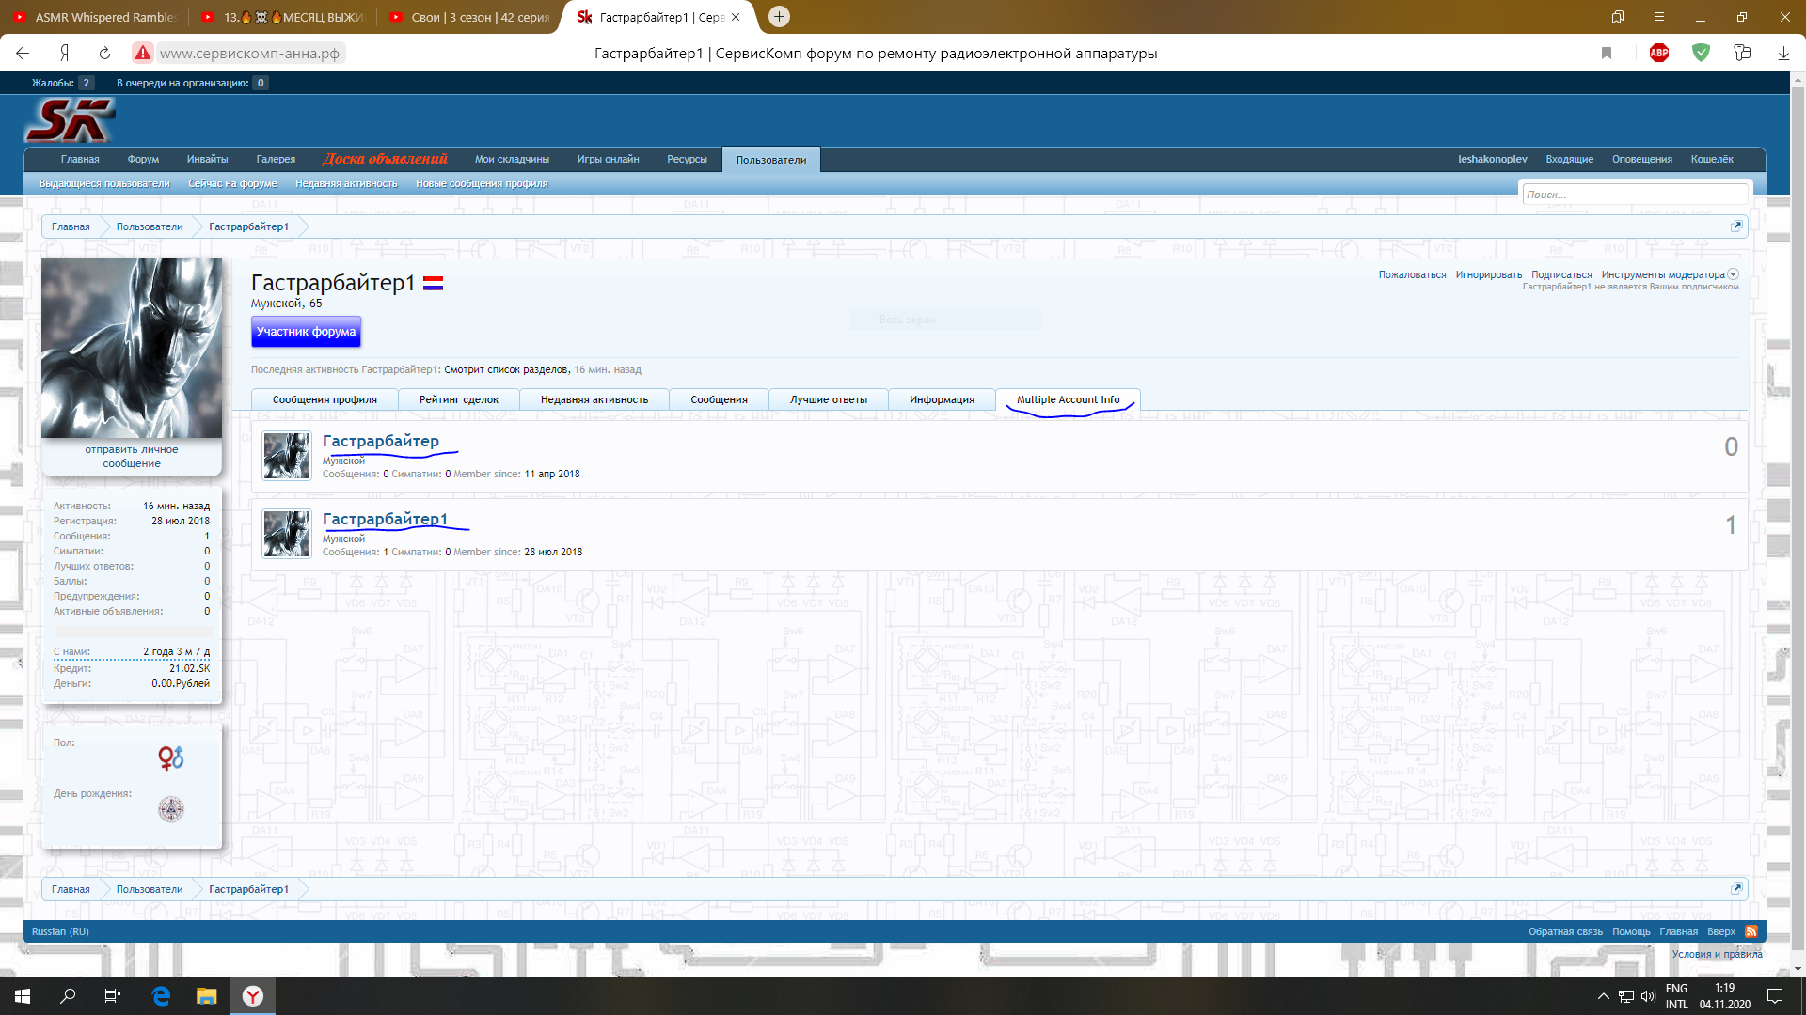The height and width of the screenshot is (1015, 1806).
Task: Click the Adblock Plus extension icon
Action: click(1659, 53)
